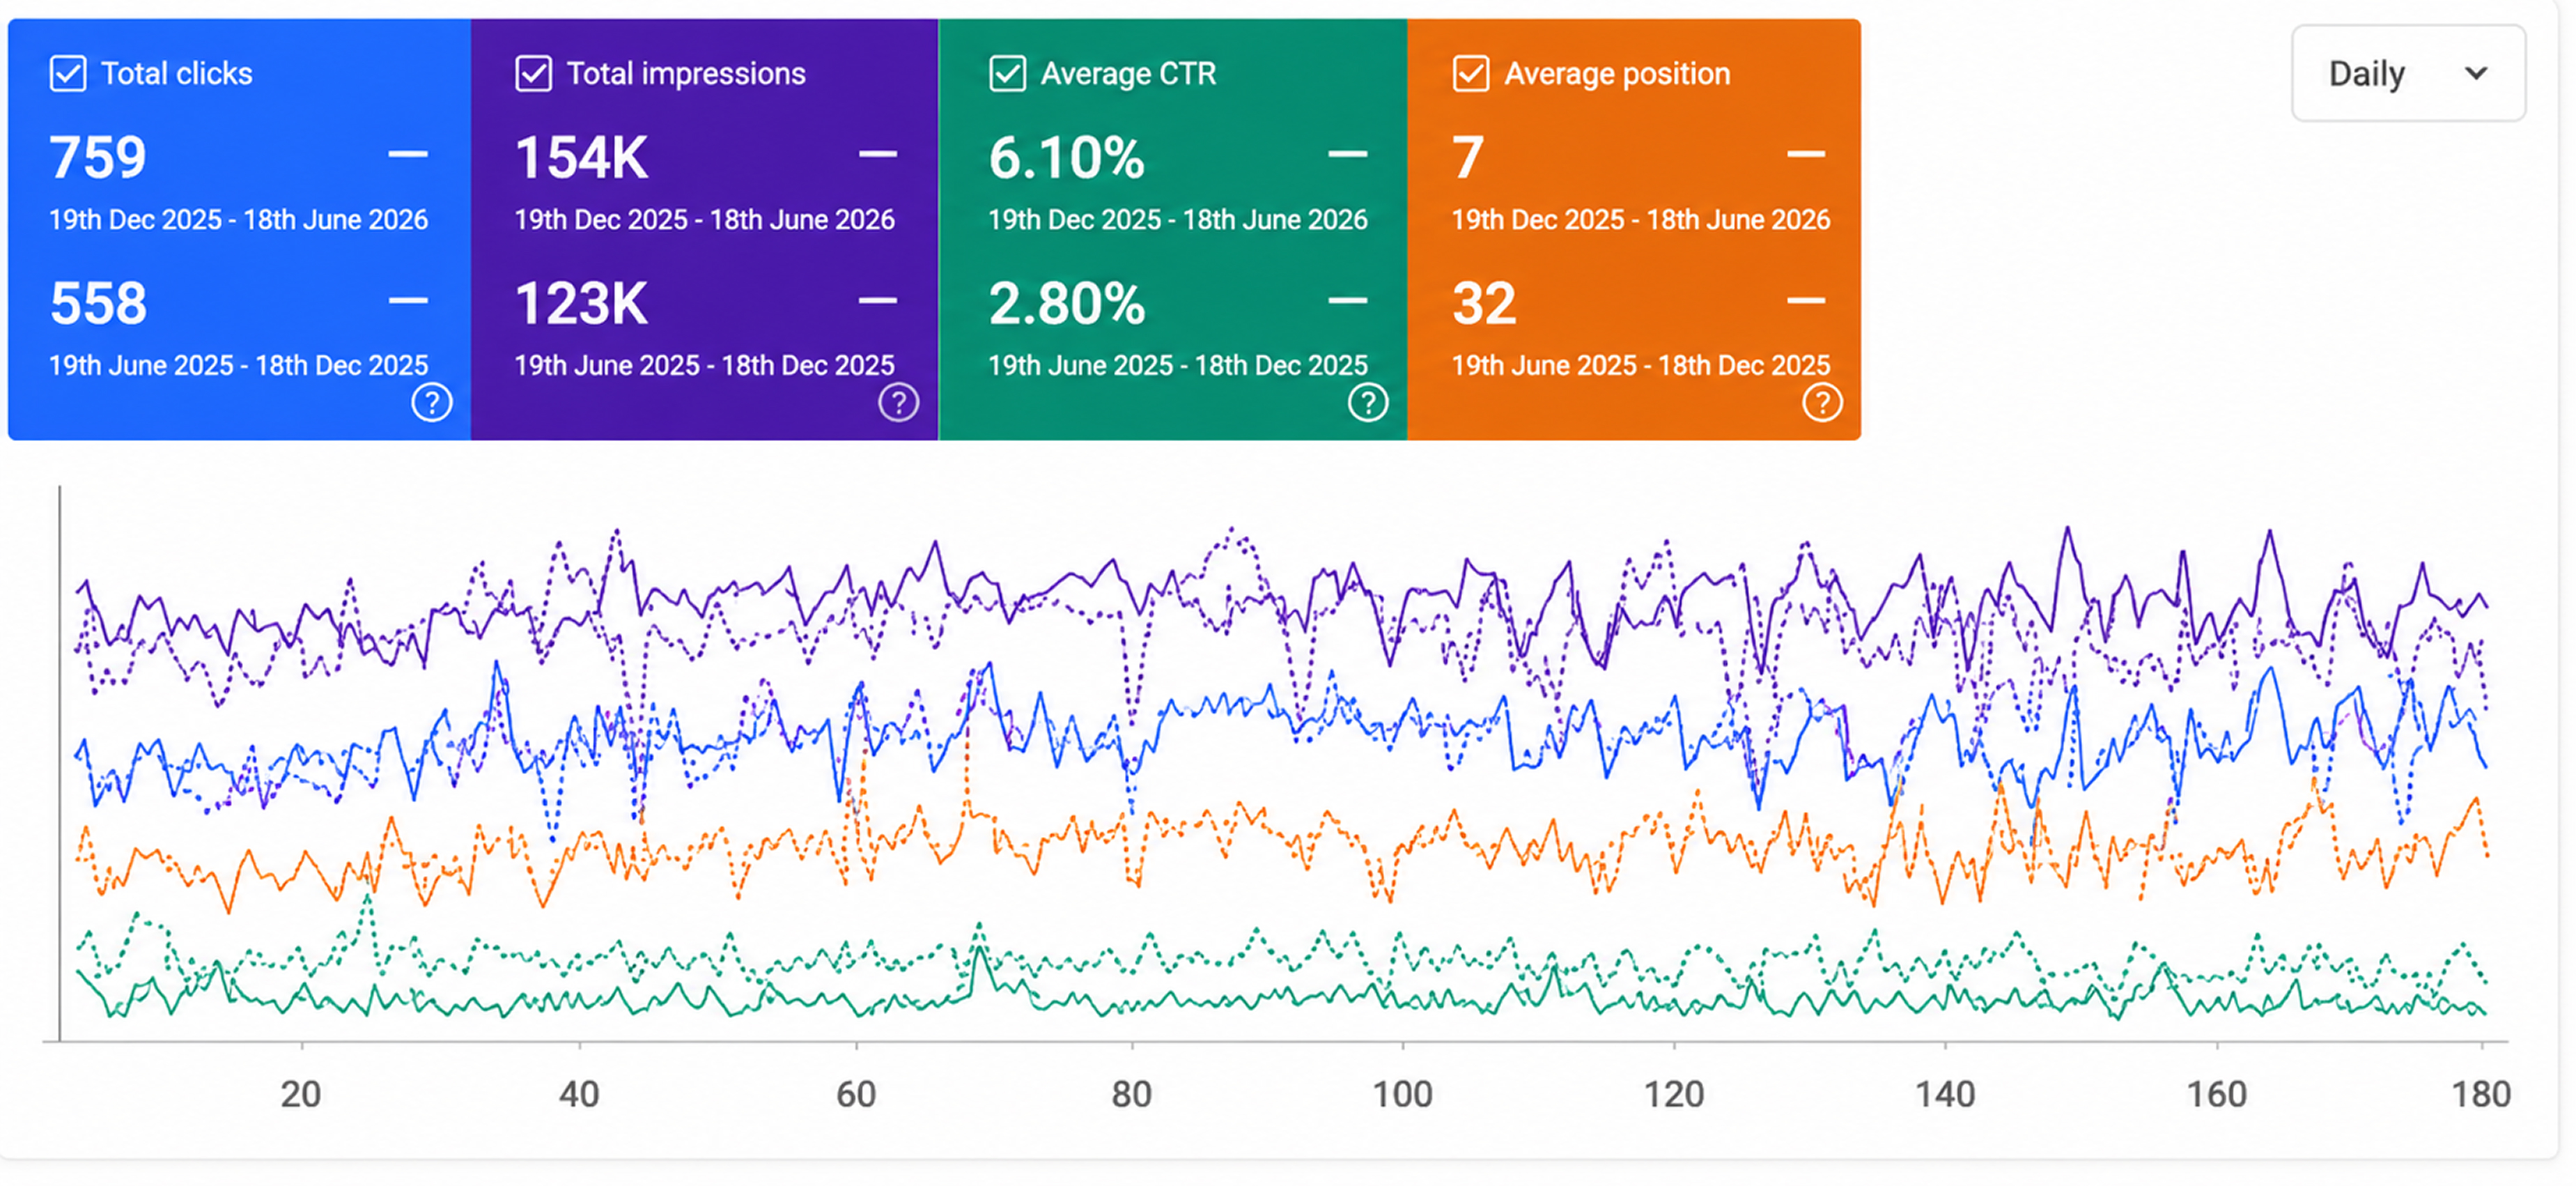
Task: Click the x-axis label 60
Action: 856,1094
